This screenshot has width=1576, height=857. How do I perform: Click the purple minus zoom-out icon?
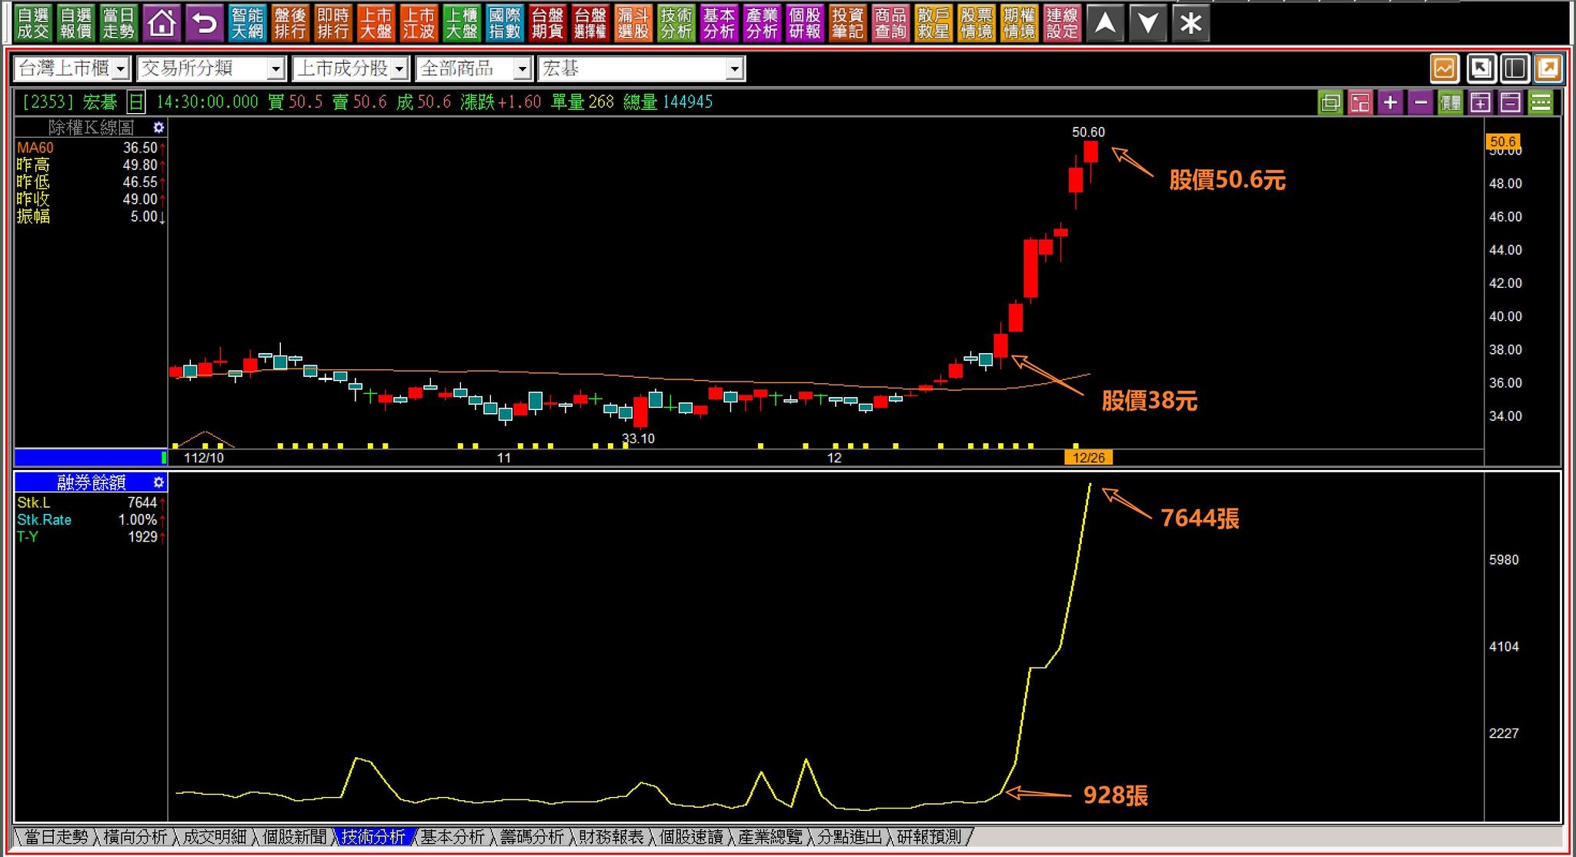click(1420, 102)
